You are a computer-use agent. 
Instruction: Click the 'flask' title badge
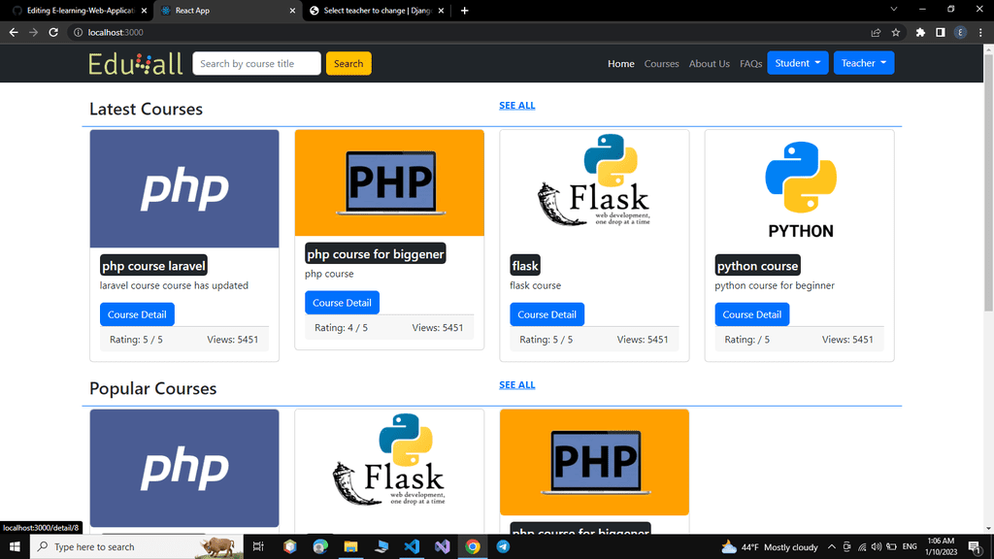tap(525, 266)
